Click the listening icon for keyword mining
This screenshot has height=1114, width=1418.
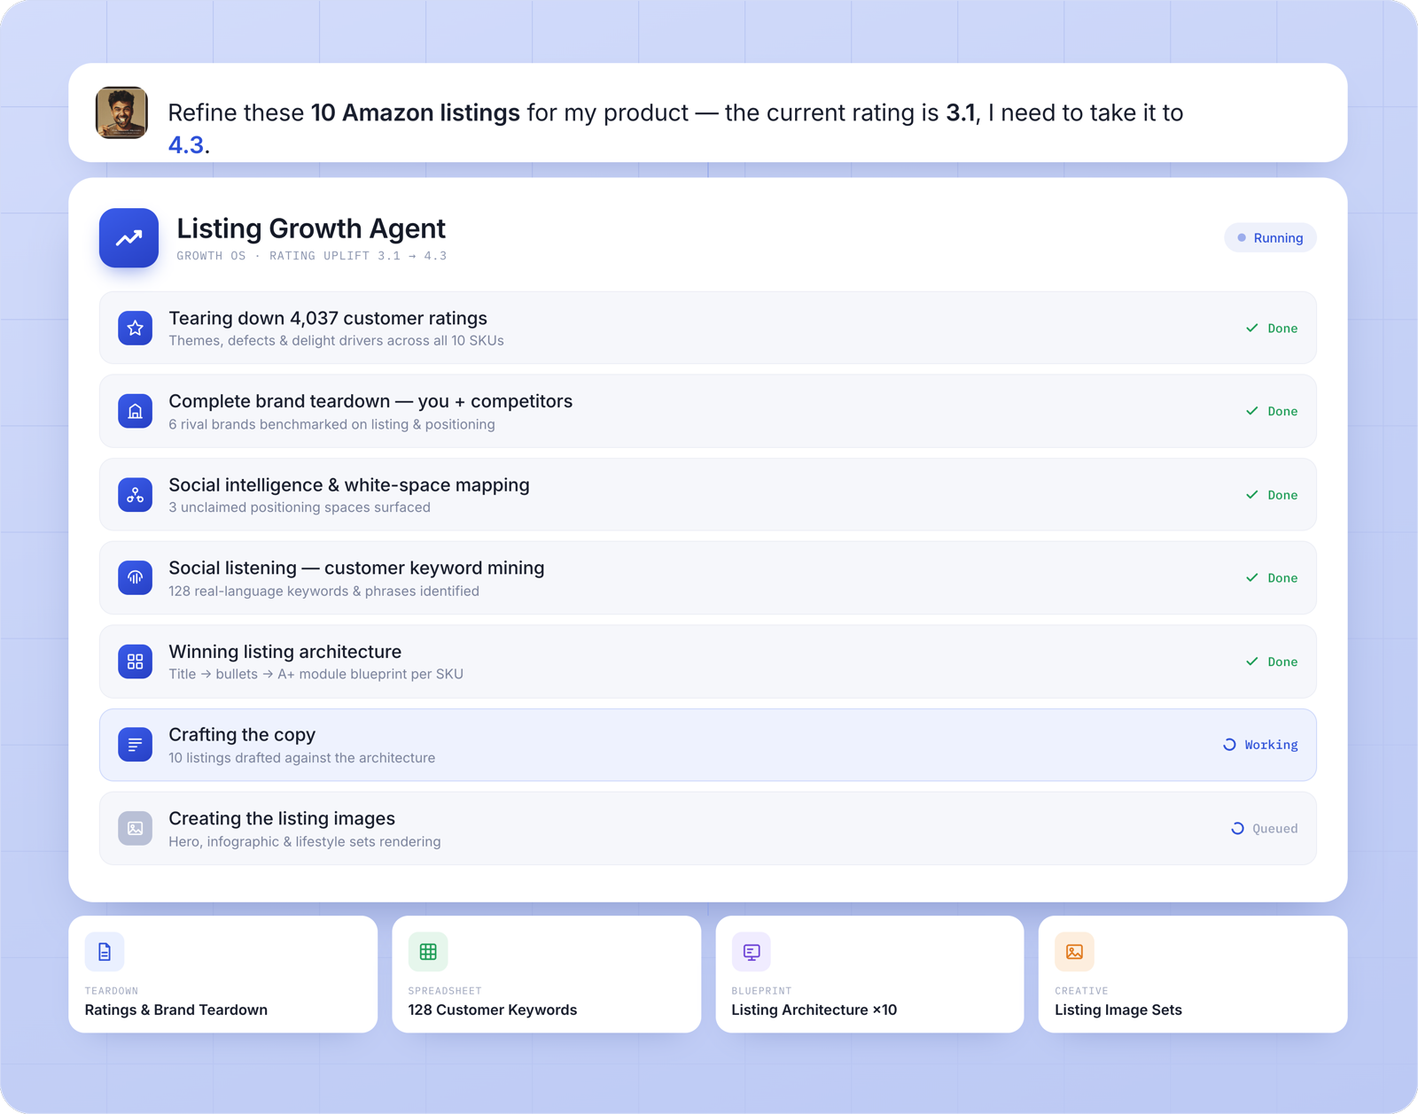point(135,578)
